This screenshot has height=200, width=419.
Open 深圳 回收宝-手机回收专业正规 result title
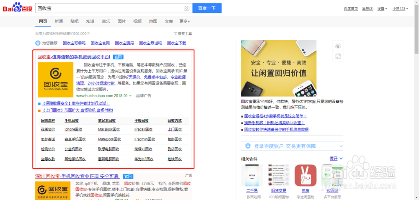[x=77, y=176]
